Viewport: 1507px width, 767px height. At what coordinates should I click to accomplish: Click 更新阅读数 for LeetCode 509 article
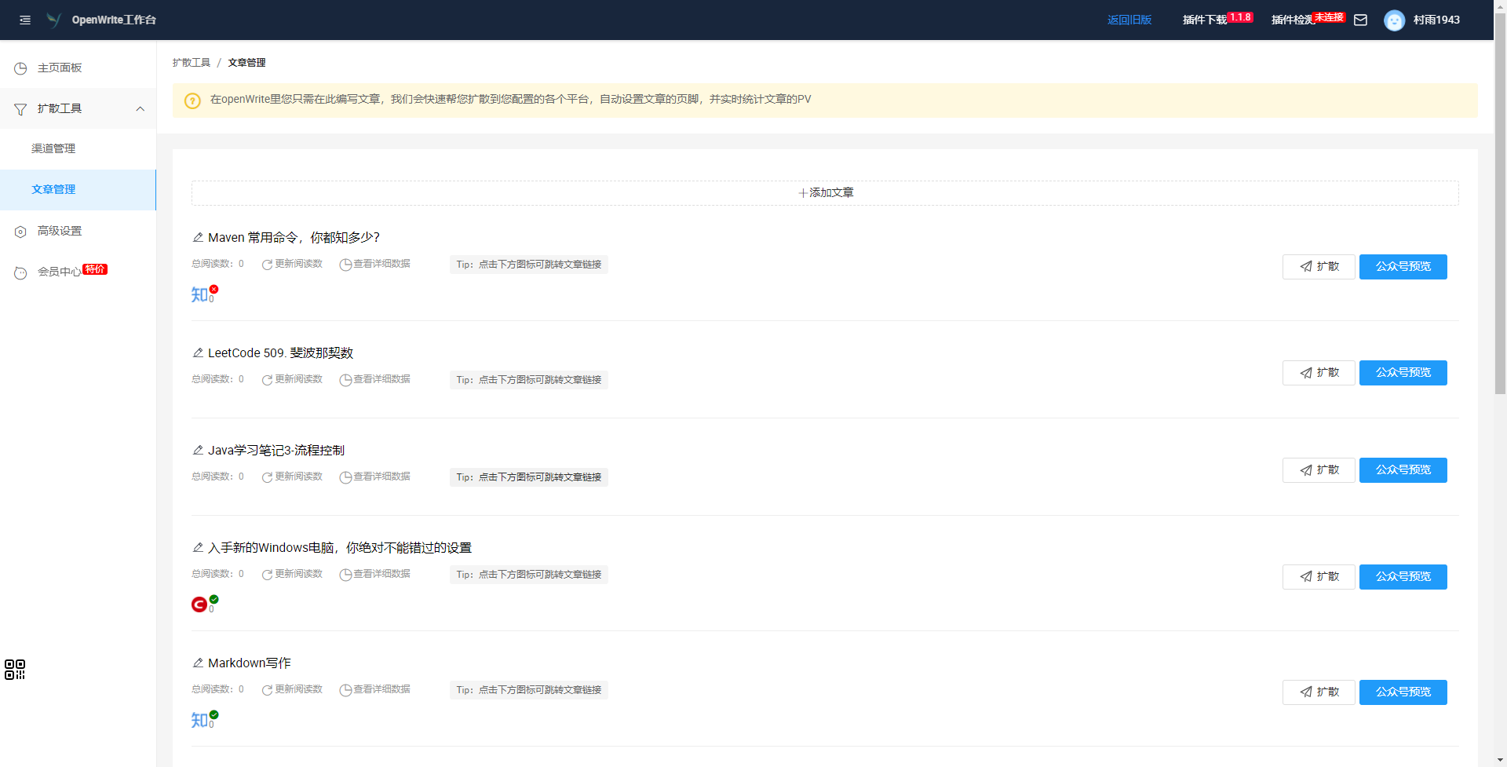(292, 379)
